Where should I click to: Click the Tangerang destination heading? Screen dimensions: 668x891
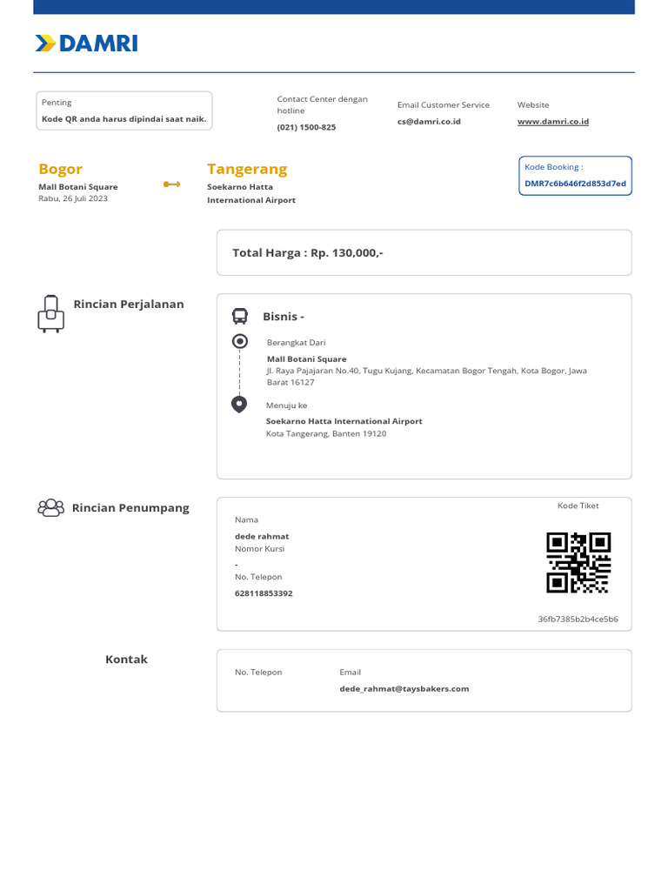pyautogui.click(x=247, y=169)
